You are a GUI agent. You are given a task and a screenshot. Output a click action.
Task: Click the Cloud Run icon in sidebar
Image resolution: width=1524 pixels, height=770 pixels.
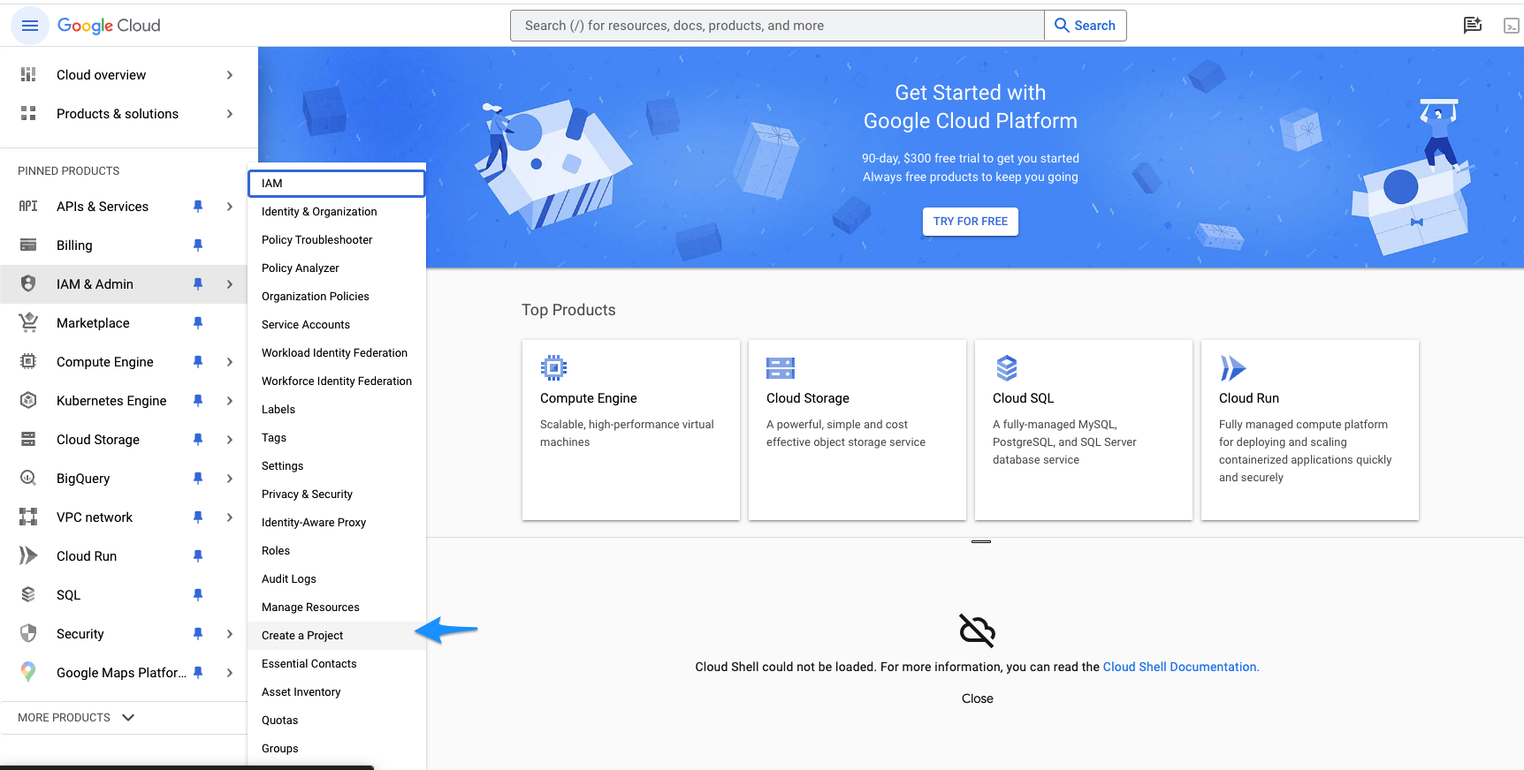pos(28,555)
